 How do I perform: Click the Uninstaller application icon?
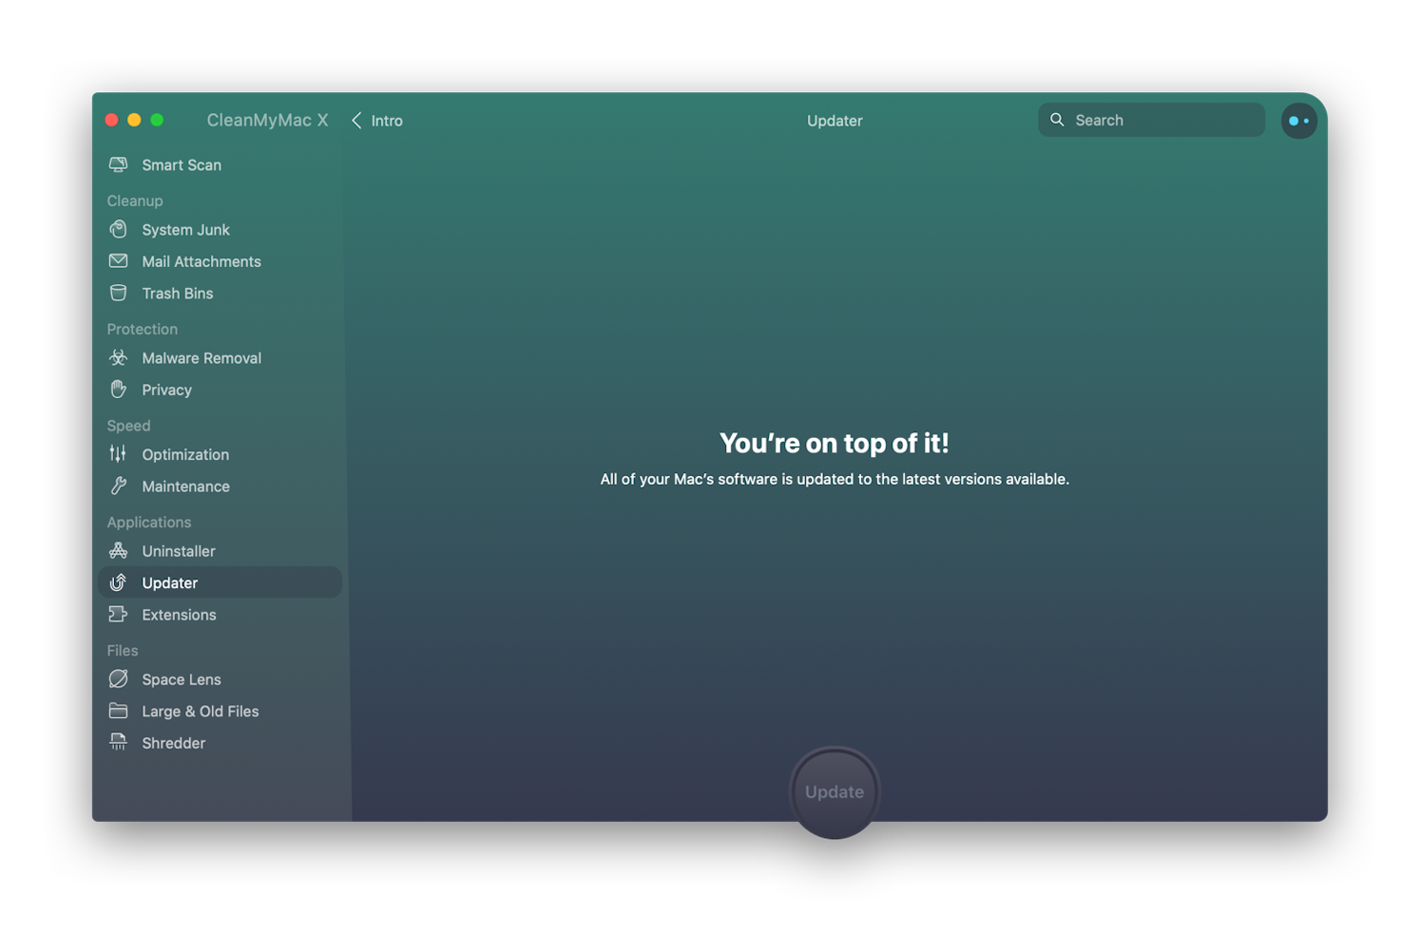pos(118,551)
